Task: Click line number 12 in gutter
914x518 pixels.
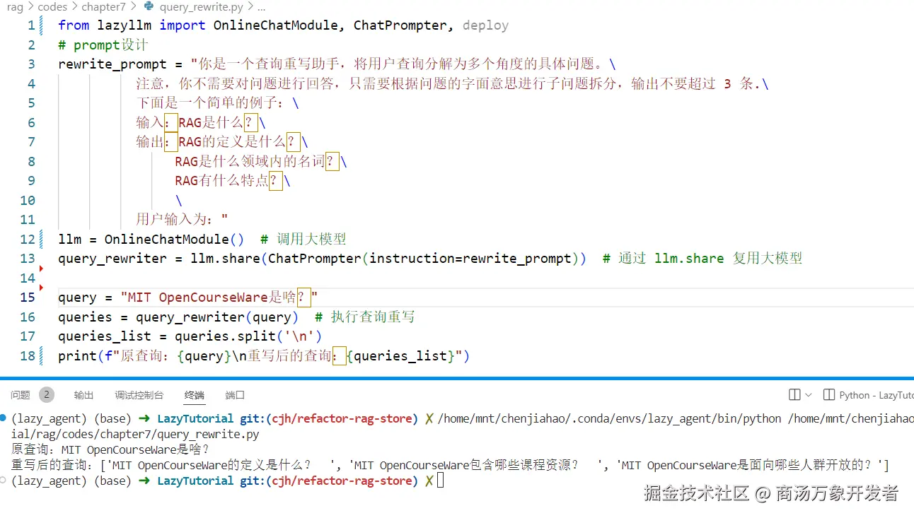Action: tap(28, 239)
